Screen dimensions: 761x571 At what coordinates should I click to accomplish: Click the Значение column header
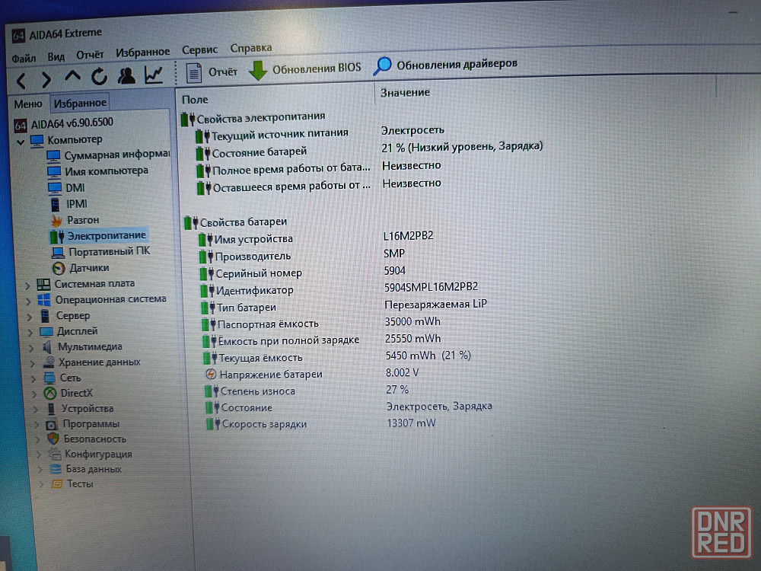coord(405,92)
